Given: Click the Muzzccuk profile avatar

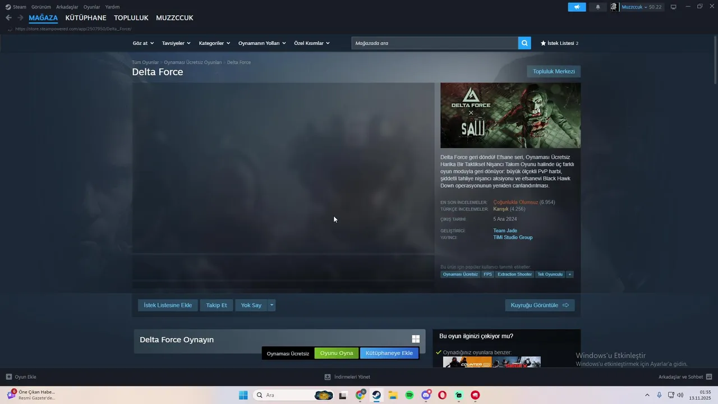Looking at the screenshot, I should 614,7.
